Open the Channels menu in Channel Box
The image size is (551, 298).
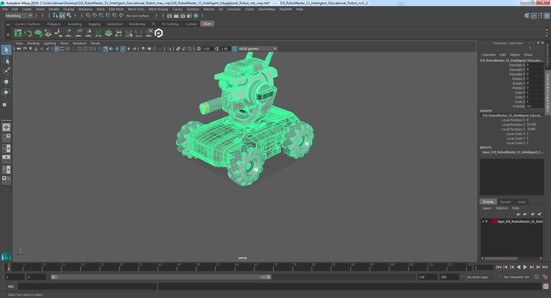(488, 55)
